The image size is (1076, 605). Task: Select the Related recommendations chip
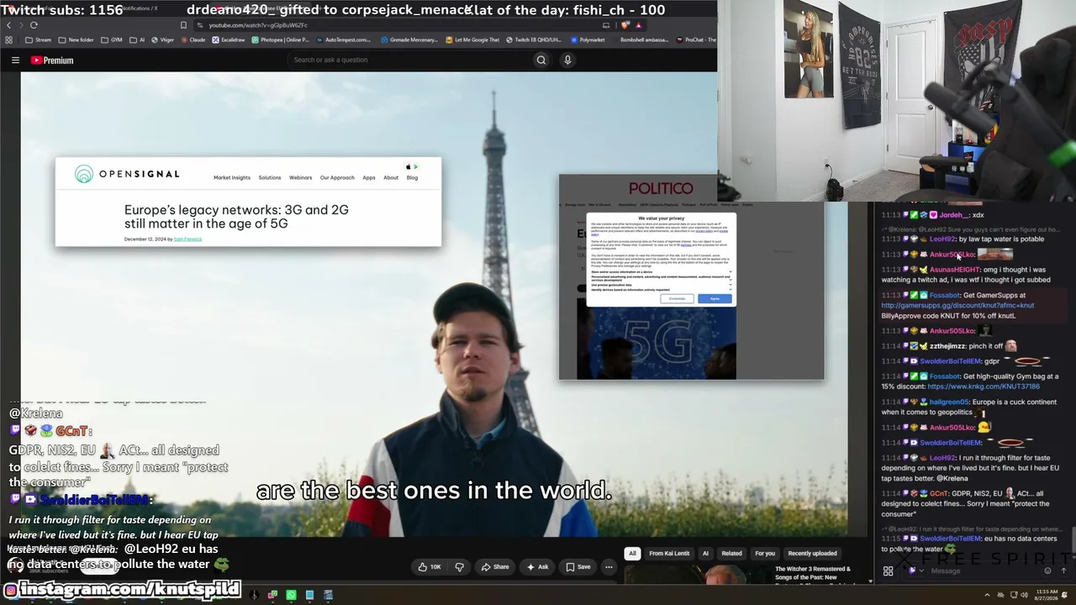click(731, 554)
